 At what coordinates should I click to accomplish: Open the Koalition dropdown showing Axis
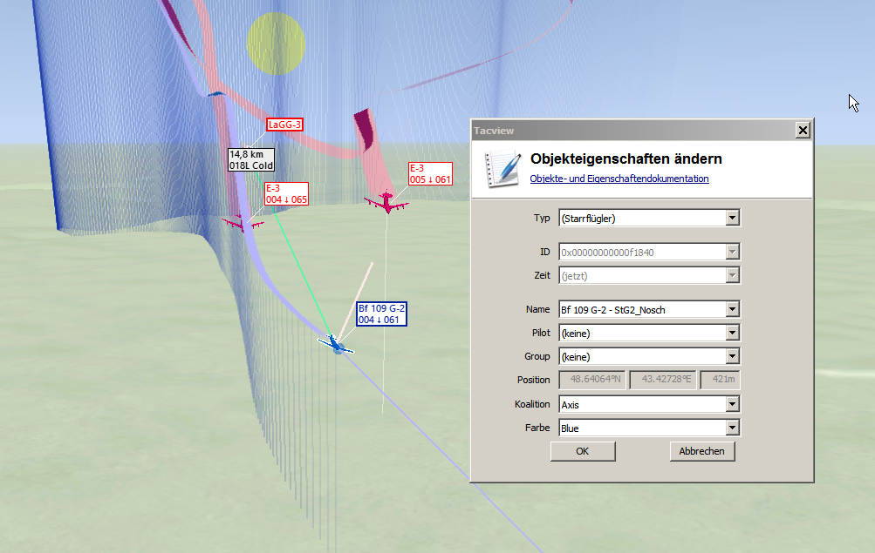(733, 404)
